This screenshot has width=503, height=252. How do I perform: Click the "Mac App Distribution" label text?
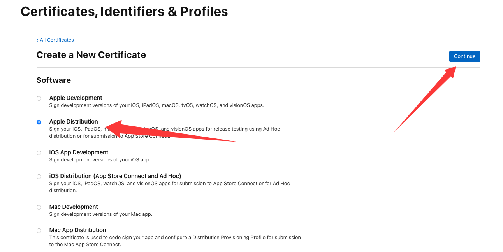[x=77, y=230]
